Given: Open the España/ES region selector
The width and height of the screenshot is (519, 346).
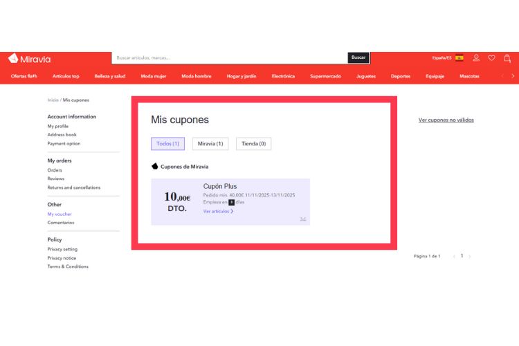Looking at the screenshot, I should 441,58.
